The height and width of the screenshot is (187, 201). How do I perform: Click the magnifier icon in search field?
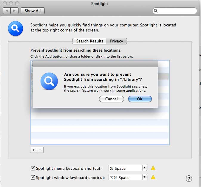[156, 11]
